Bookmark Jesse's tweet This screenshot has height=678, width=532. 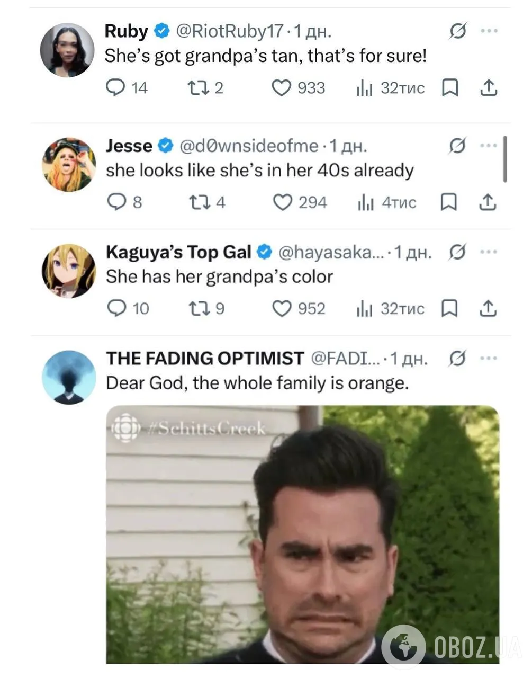pyautogui.click(x=449, y=202)
